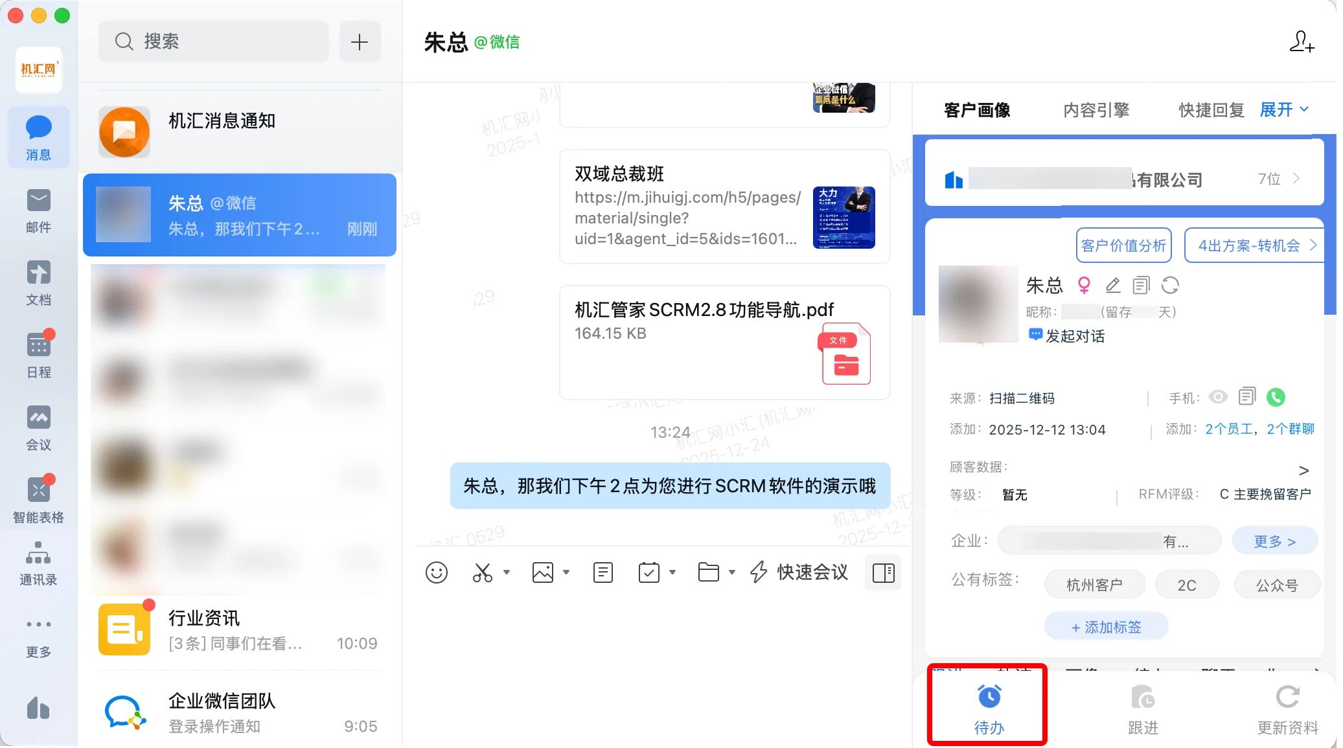Switch to 内容引擎 tab
Viewport: 1343px width, 748px height.
tap(1096, 110)
